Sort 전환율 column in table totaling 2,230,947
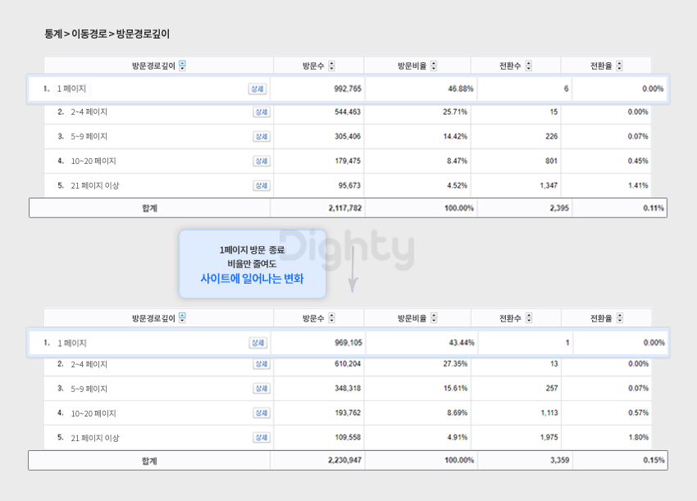The image size is (697, 501). tap(620, 318)
